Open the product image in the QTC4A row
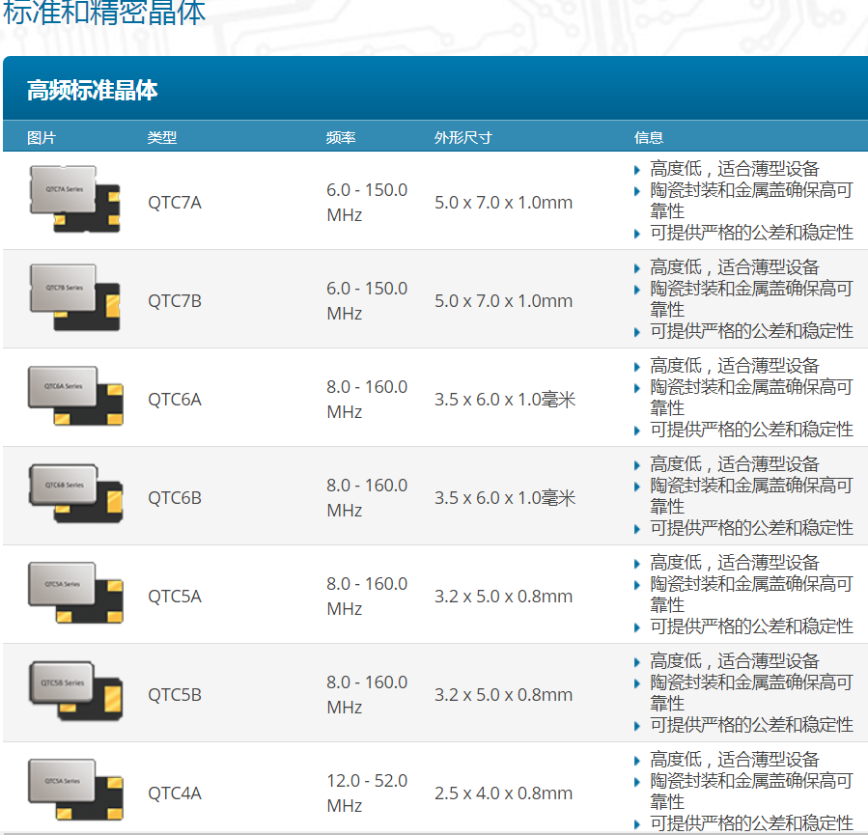 [74, 790]
